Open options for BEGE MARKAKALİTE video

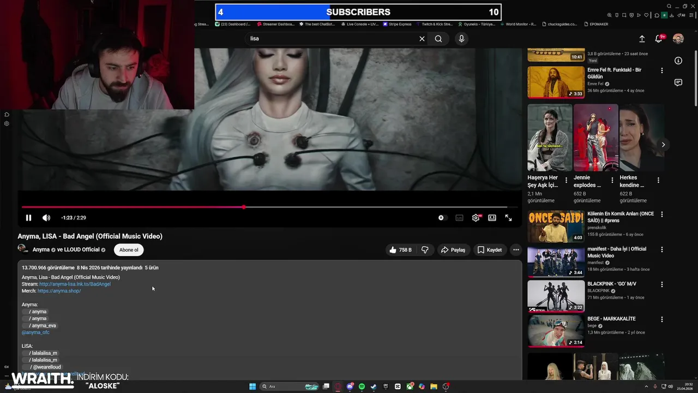(x=662, y=319)
